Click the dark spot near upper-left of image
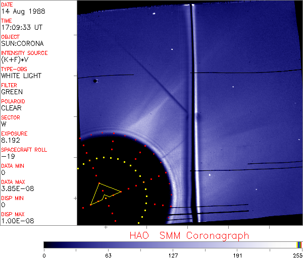 point(95,80)
